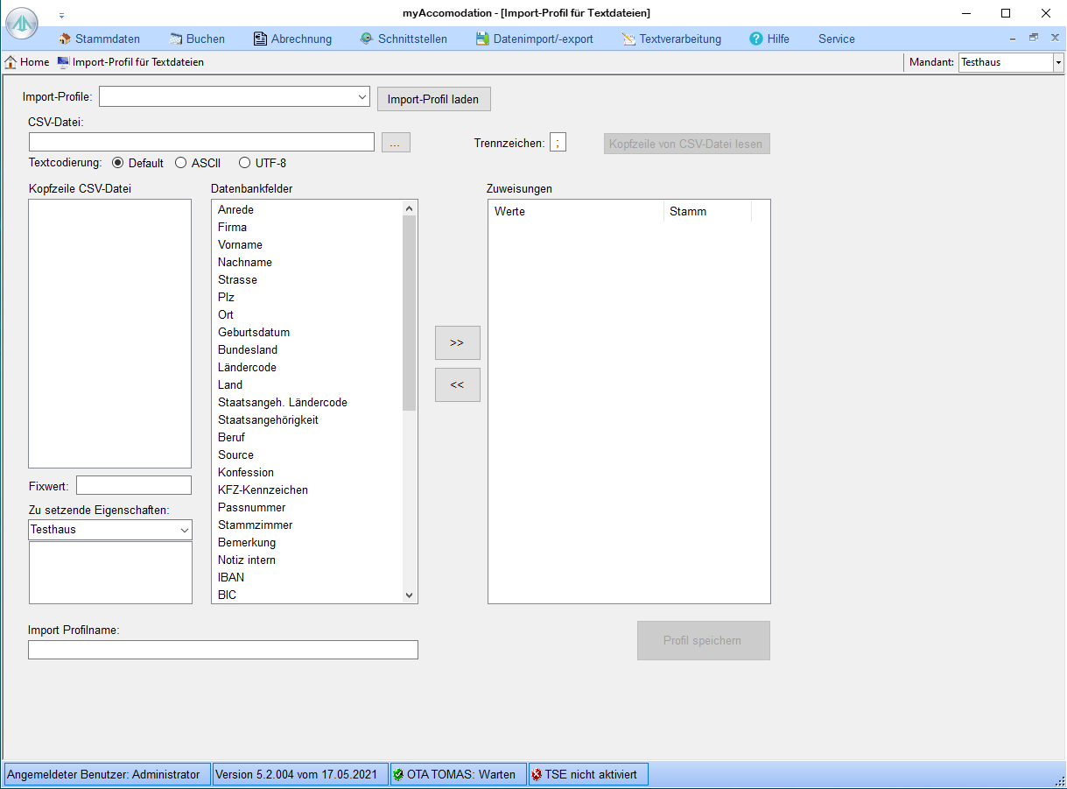Screen dimensions: 1067x789
Task: Click the Textverarbeitung icon
Action: click(x=628, y=39)
